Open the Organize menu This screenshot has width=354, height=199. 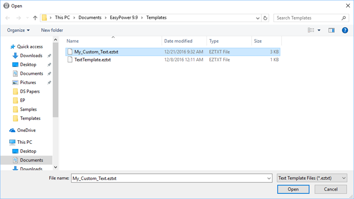(18, 30)
